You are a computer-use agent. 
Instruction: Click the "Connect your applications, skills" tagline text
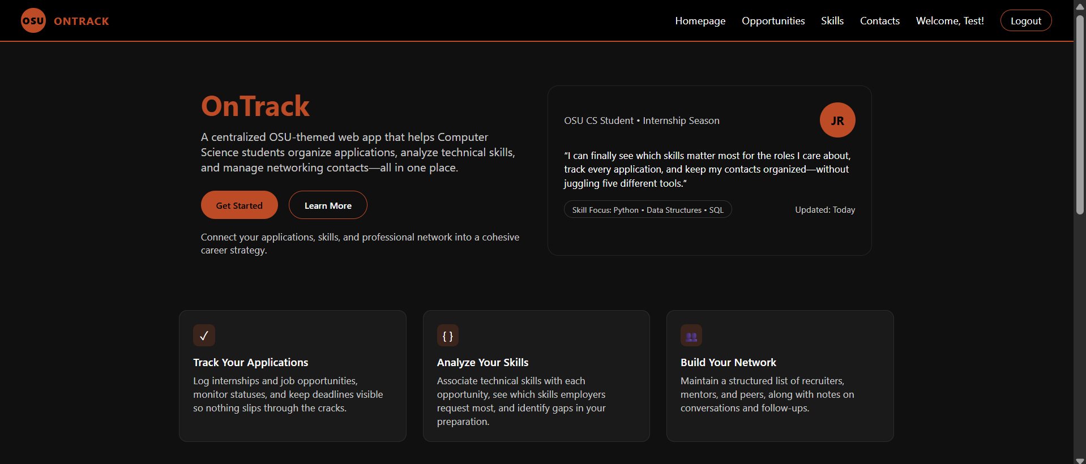[360, 243]
